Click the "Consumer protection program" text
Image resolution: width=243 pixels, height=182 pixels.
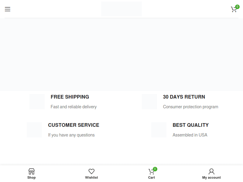pos(190,107)
